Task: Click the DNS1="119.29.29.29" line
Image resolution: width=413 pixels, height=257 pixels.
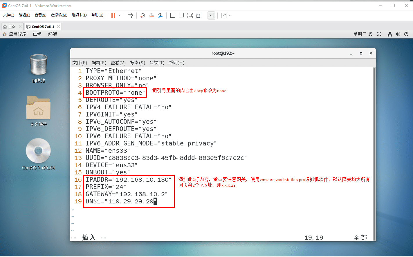Action: pos(121,201)
